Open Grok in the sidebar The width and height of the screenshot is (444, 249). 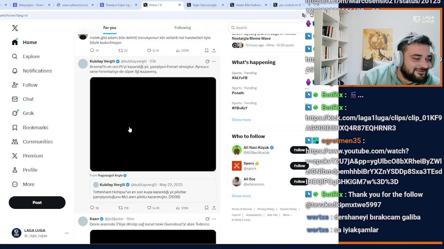tap(23, 113)
